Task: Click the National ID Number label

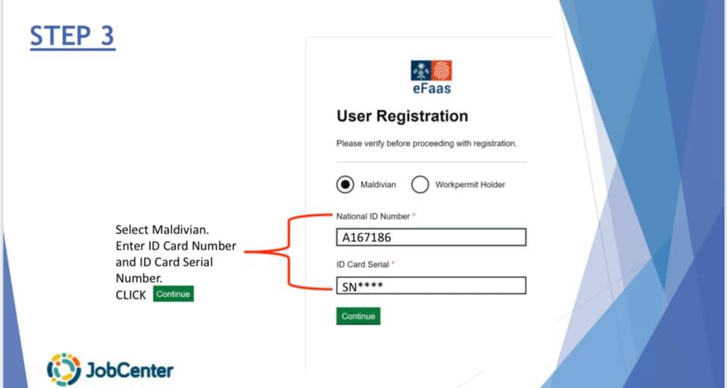Action: (373, 216)
